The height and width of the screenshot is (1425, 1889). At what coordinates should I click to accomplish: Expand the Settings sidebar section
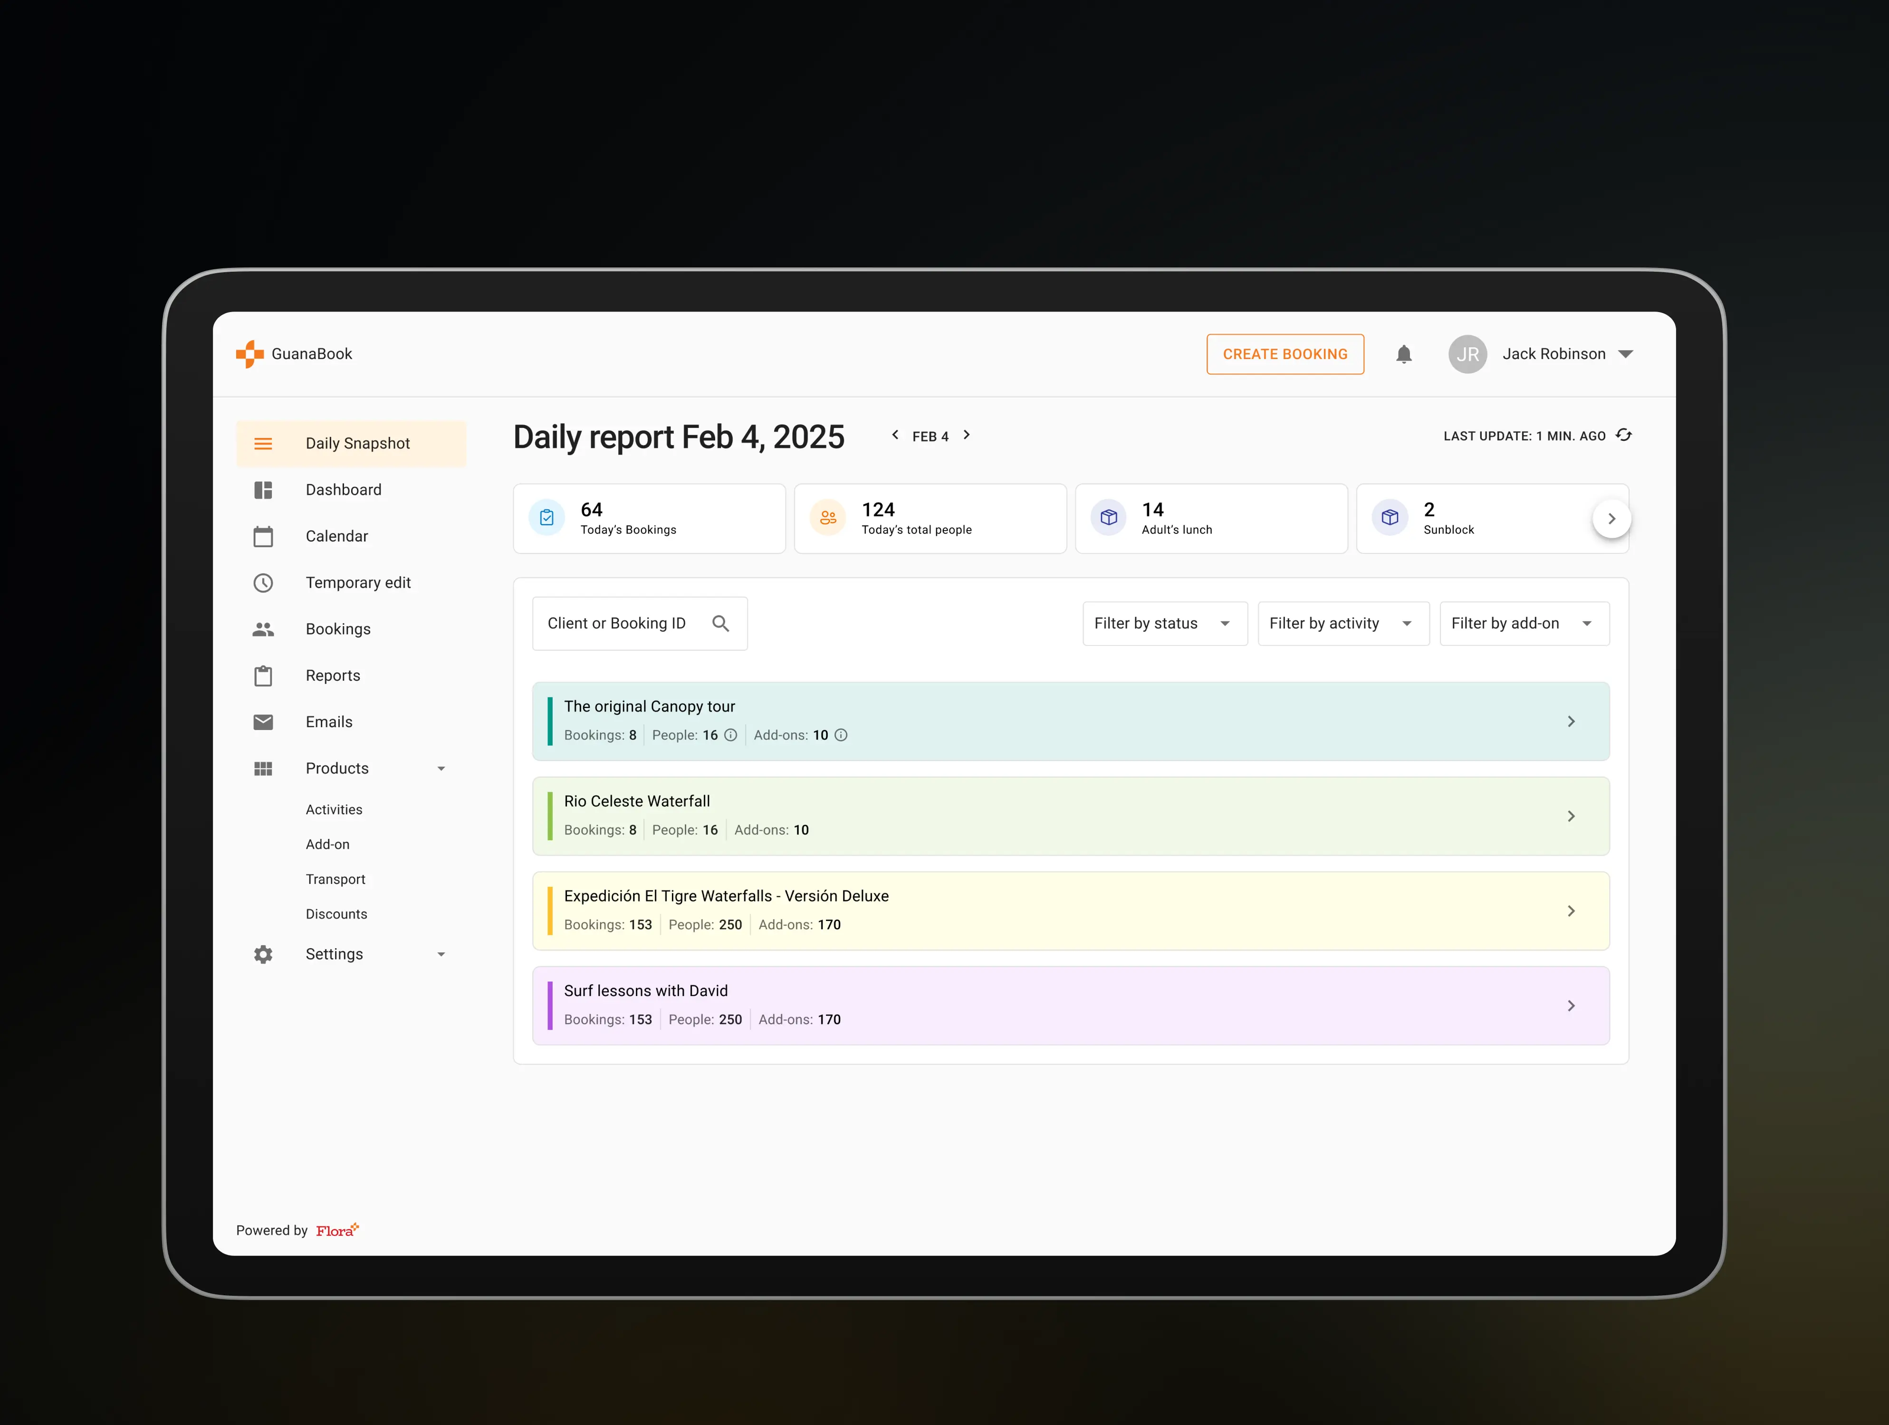[x=441, y=955]
